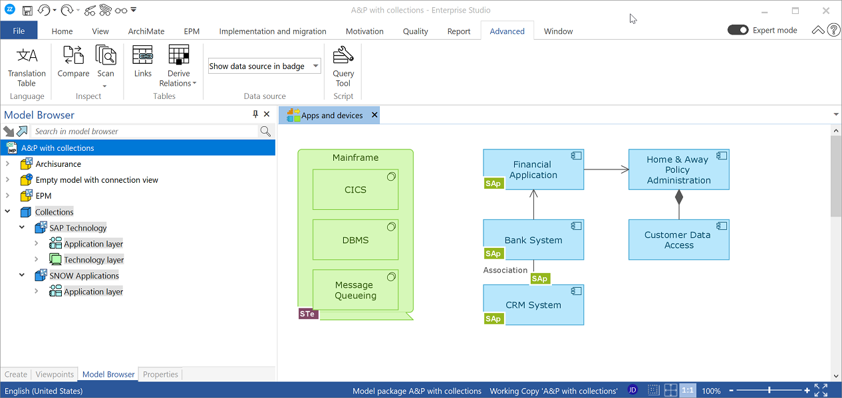Click the model browser search field
Screen dimensions: 842x398
click(145, 131)
